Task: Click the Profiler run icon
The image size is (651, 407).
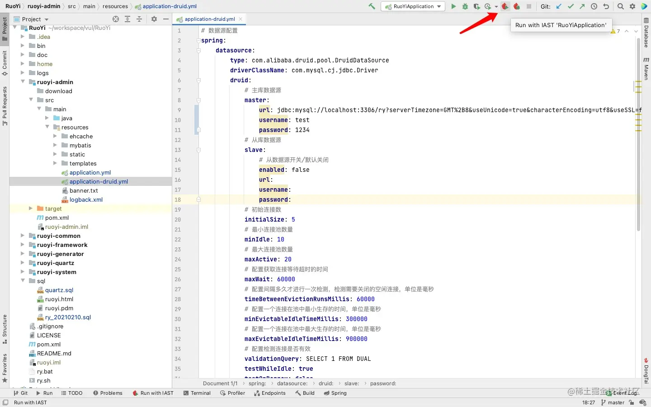Action: click(488, 6)
